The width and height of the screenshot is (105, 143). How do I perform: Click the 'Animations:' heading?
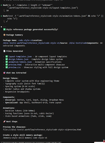(9, 108)
